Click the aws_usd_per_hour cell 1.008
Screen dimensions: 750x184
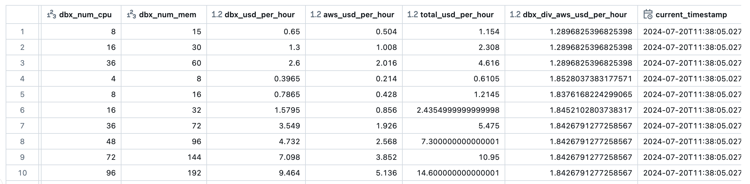click(354, 47)
